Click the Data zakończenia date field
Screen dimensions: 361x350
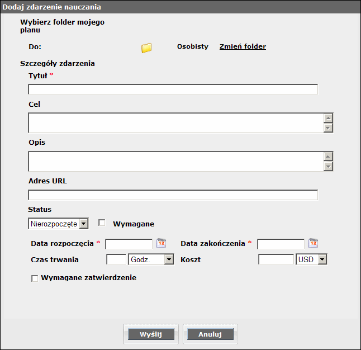click(281, 244)
